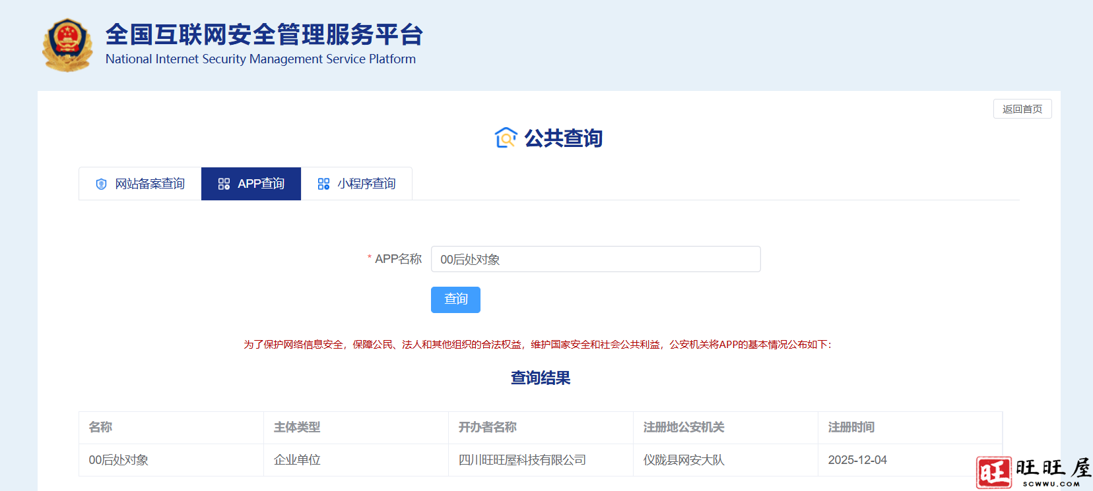
Task: Click the APP名称 field label
Action: tap(398, 259)
